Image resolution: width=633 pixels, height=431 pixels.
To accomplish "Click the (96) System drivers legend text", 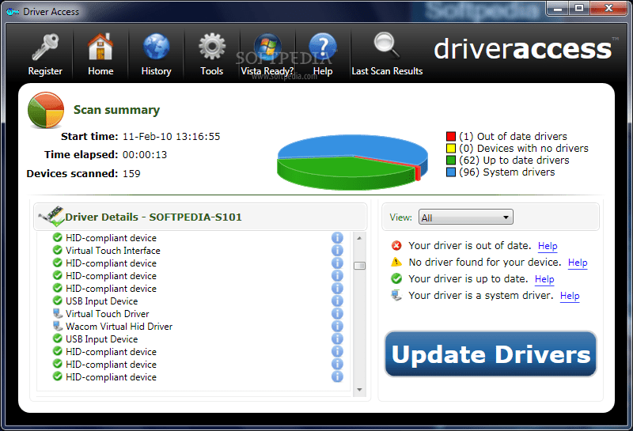I will coord(506,172).
